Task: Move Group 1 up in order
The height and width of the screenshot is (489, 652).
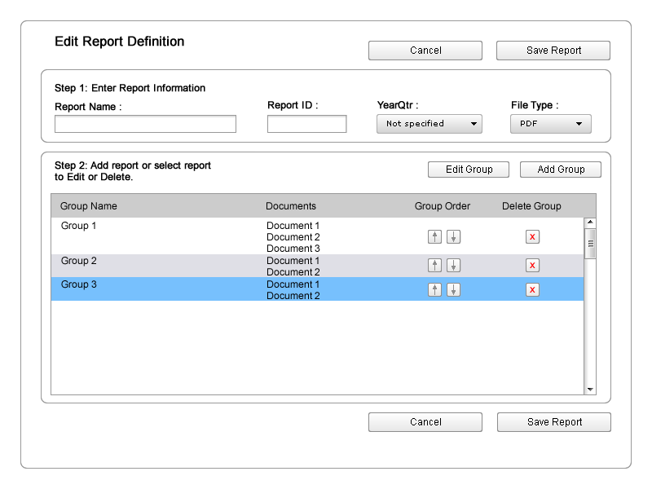Action: point(435,237)
